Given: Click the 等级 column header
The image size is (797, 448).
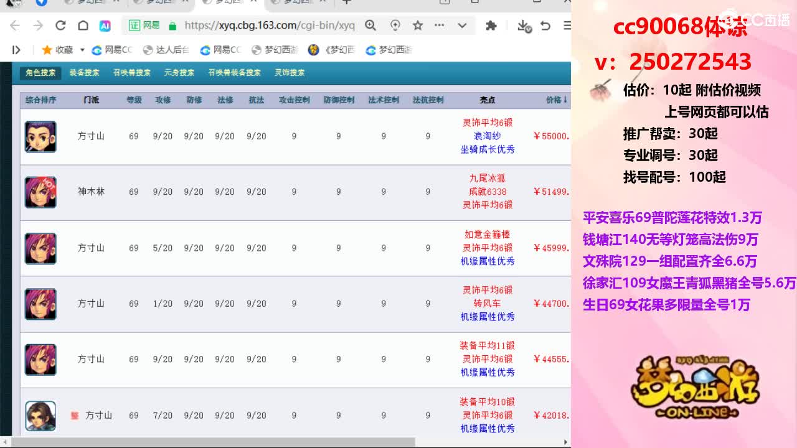Looking at the screenshot, I should (x=134, y=100).
